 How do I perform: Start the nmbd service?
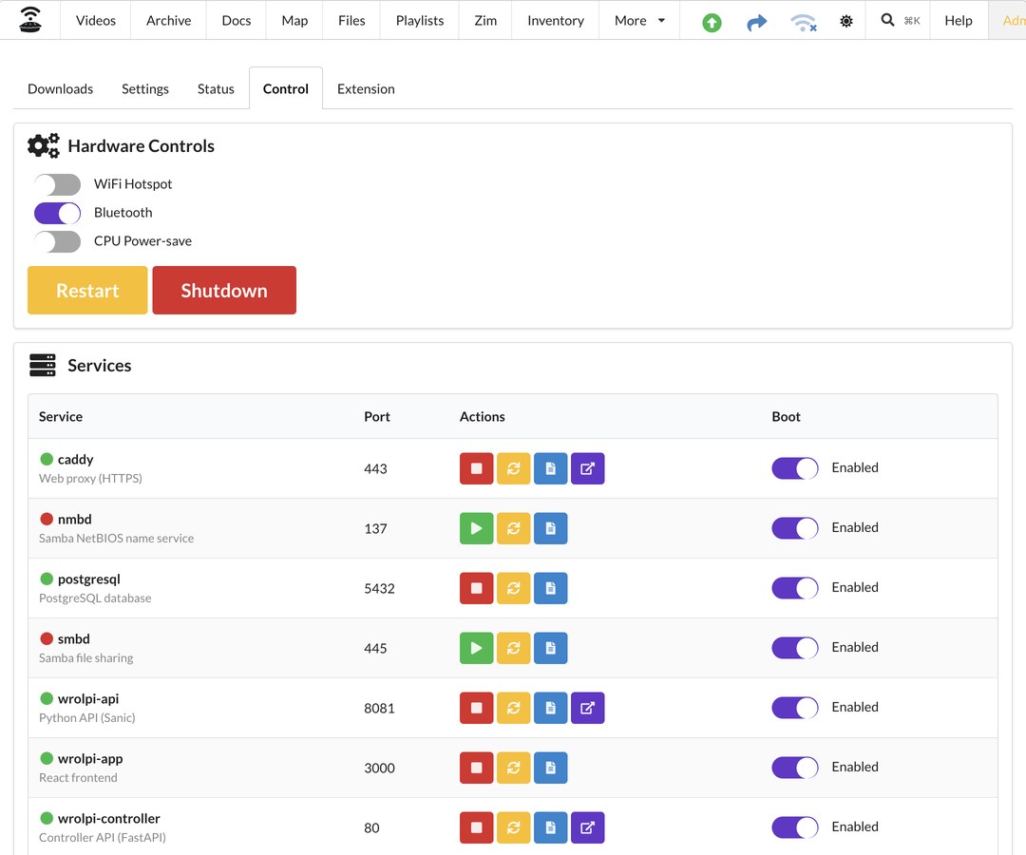click(476, 528)
